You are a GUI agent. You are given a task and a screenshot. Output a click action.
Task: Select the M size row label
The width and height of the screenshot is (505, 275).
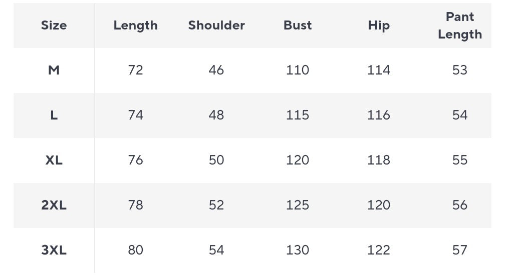click(x=54, y=70)
